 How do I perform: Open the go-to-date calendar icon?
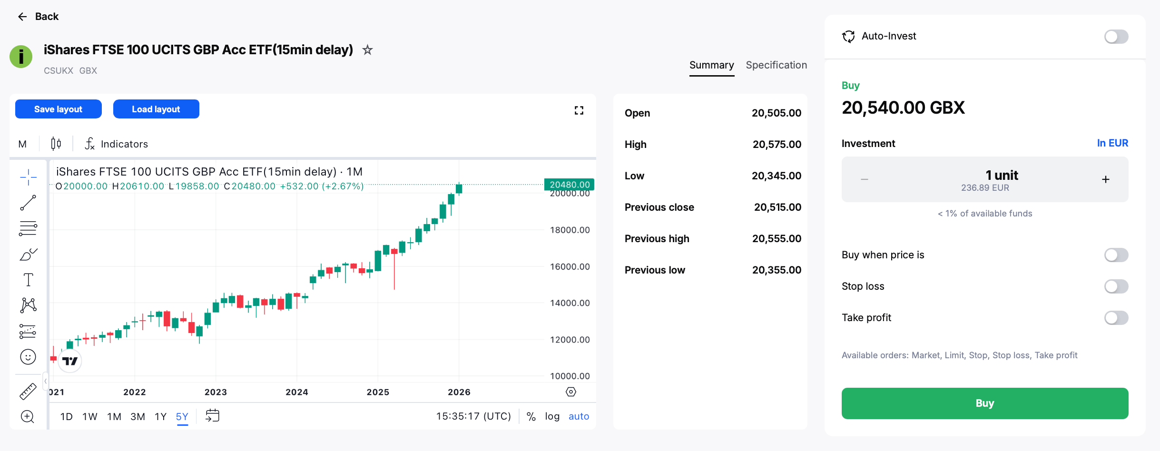click(x=212, y=416)
